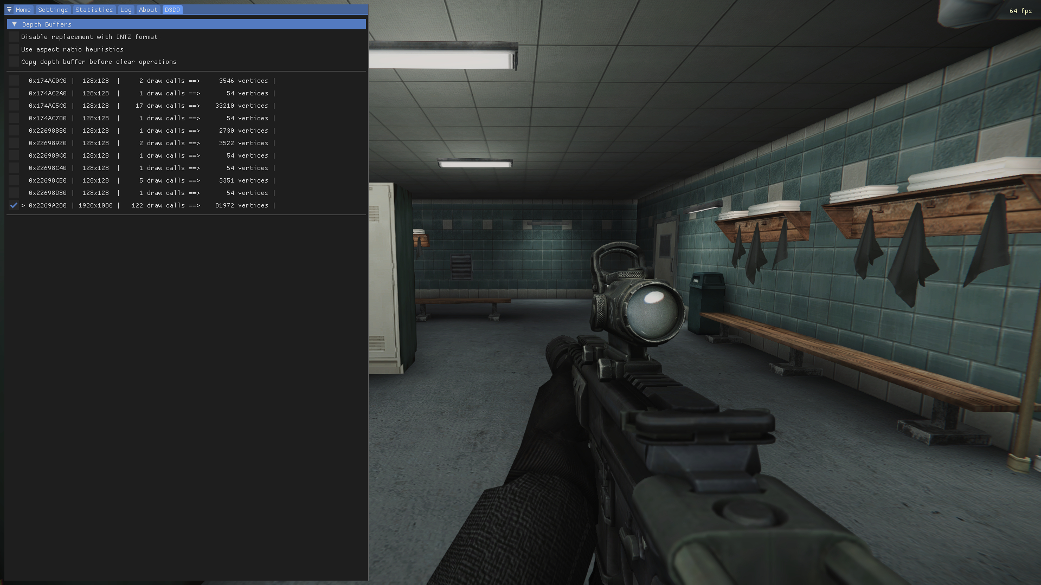Screen dimensions: 1041x585
Task: Check depth buffer 0x22698920
Action: 14,143
